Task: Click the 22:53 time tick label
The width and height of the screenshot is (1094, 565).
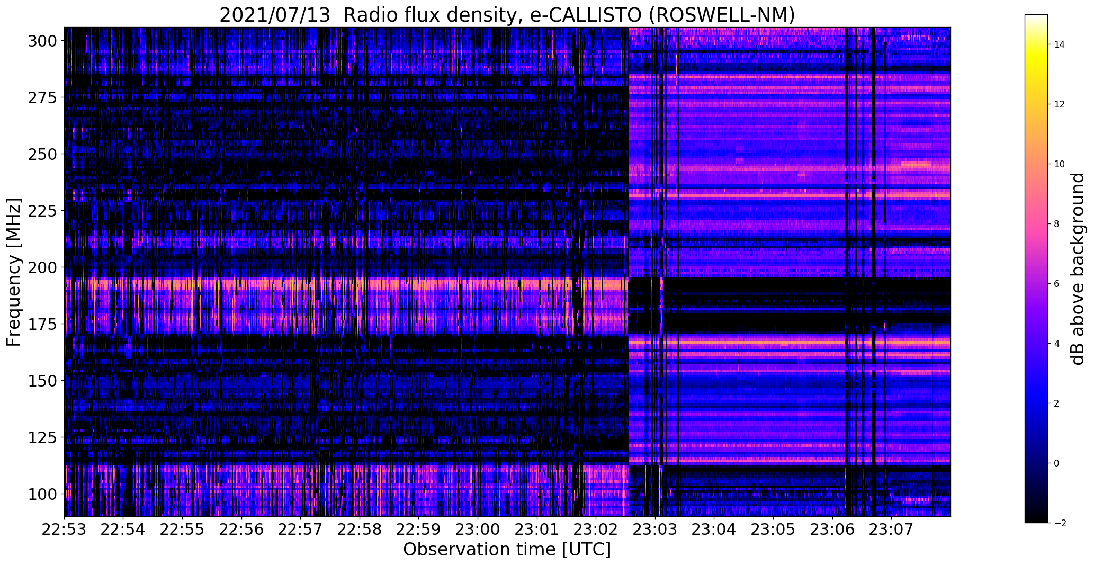Action: pyautogui.click(x=65, y=530)
